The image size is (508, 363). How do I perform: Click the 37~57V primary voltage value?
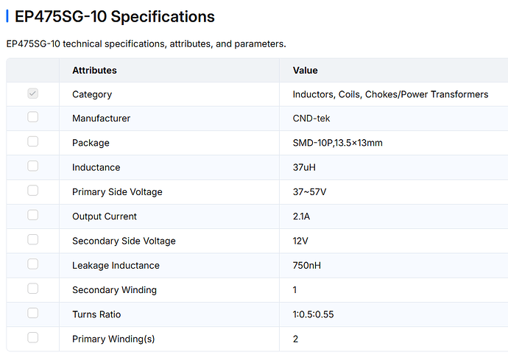pyautogui.click(x=309, y=192)
